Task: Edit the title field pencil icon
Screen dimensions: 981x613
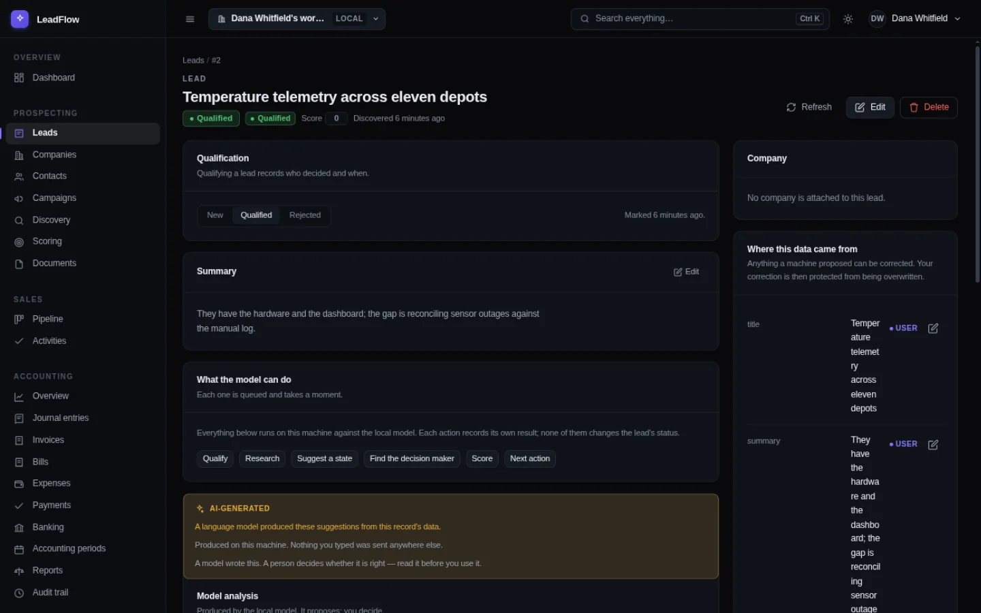Action: click(933, 328)
